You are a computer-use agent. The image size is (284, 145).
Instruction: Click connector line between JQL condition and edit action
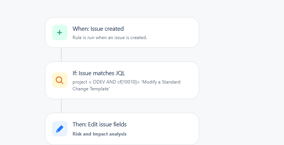click(61, 106)
